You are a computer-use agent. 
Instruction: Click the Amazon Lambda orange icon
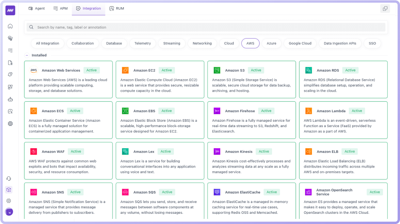coord(308,111)
